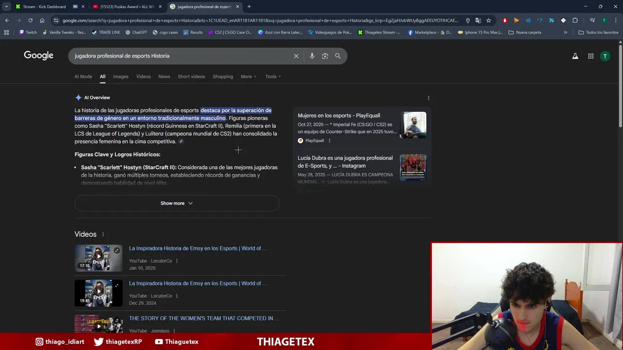The height and width of the screenshot is (350, 623).
Task: Open the media controls icon
Action: pos(592,20)
